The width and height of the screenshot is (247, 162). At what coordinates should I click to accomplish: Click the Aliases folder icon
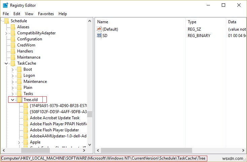(13, 27)
